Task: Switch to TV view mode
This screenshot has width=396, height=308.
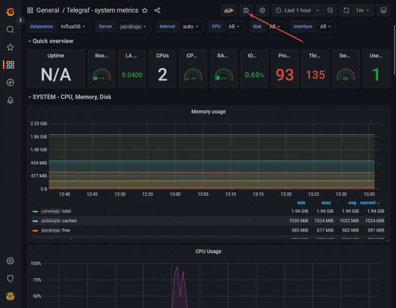Action: [x=383, y=10]
